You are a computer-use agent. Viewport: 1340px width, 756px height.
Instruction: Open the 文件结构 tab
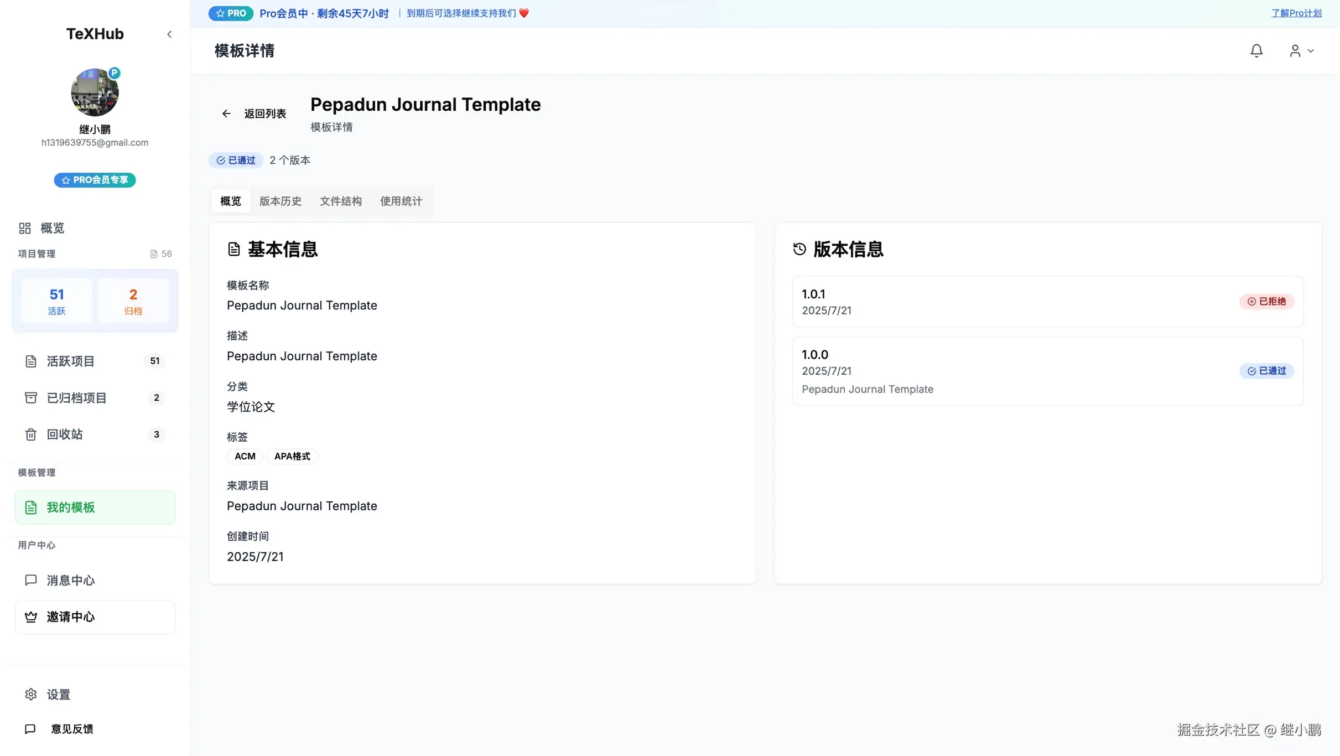[x=341, y=201]
